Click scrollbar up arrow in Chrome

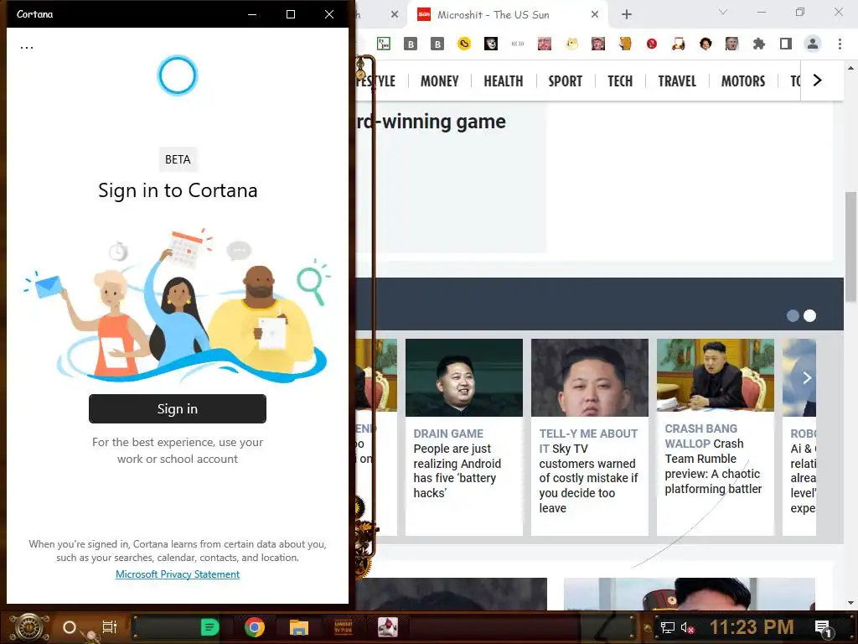[850, 69]
